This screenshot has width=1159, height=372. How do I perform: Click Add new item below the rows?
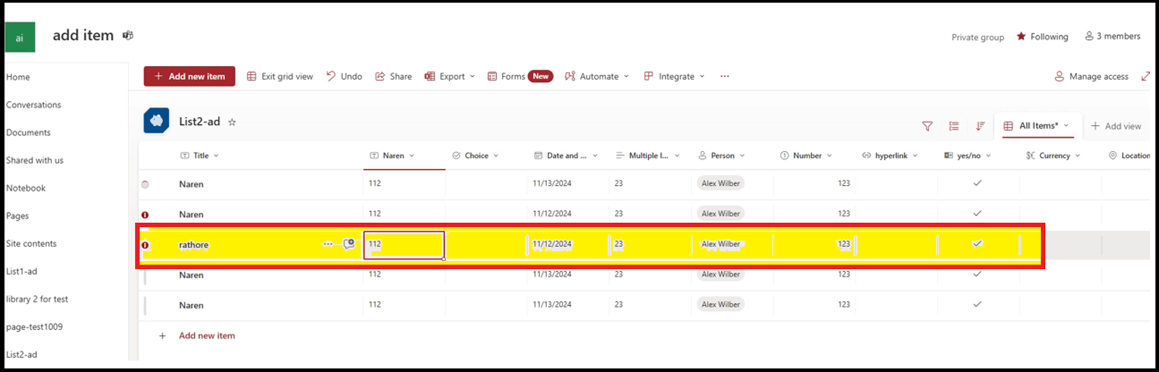207,336
